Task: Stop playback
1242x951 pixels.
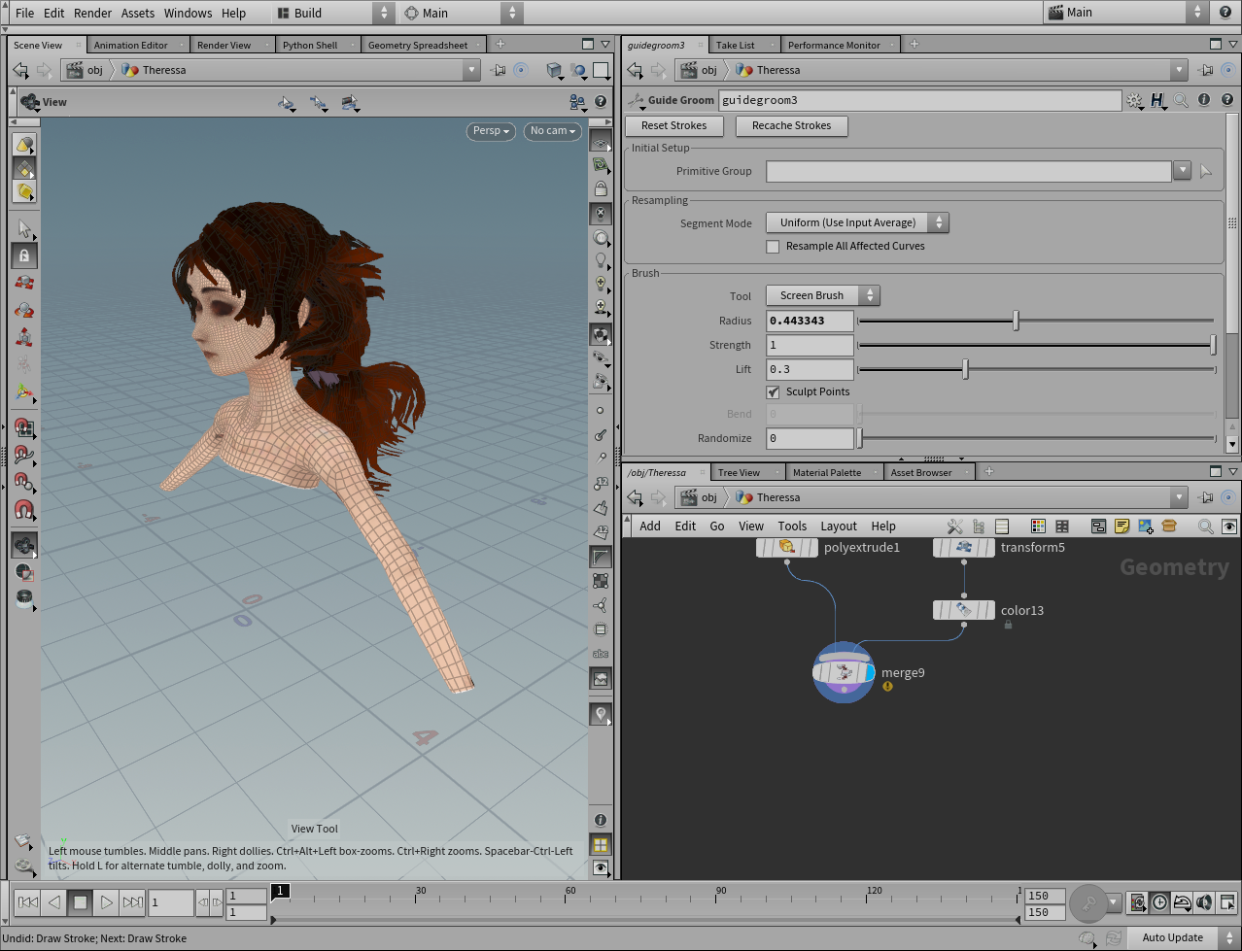Action: (81, 902)
